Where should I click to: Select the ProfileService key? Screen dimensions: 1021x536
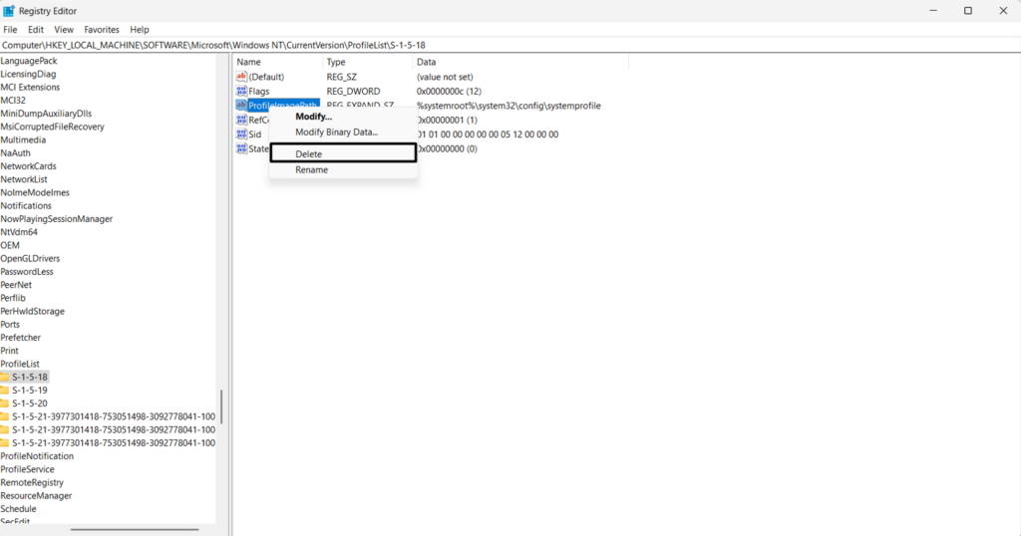tap(27, 469)
